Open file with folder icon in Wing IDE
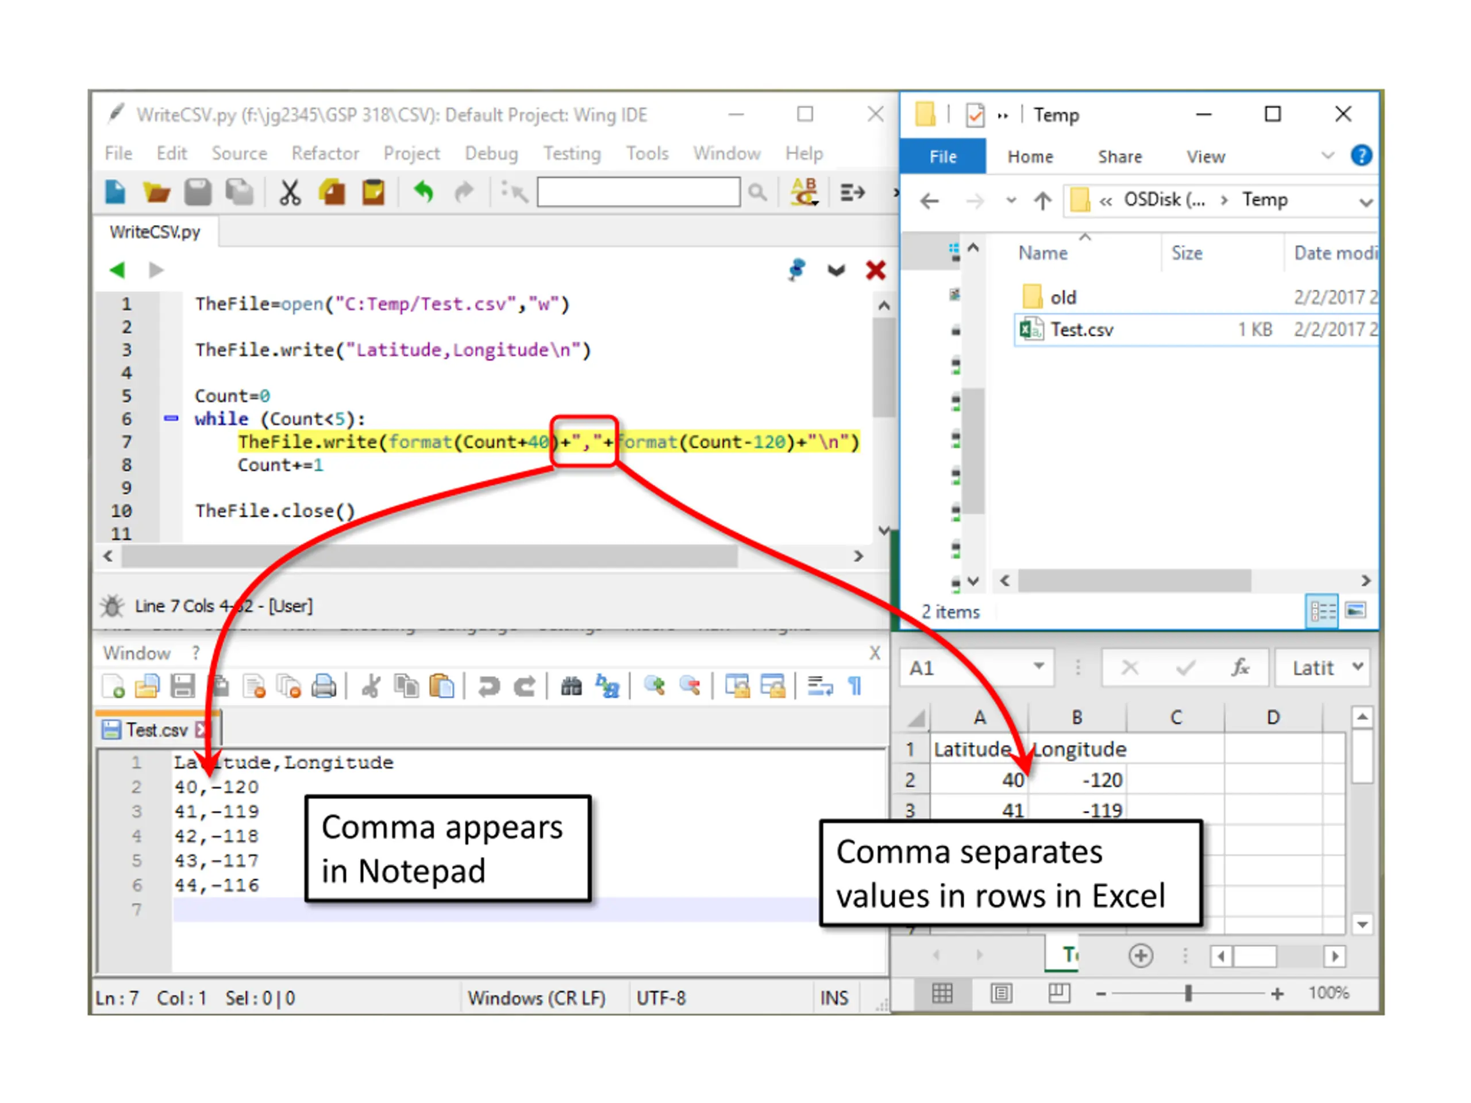This screenshot has height=1103, width=1471. (157, 192)
